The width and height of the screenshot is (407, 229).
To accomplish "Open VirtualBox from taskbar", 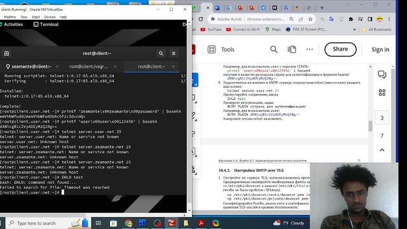I will [172, 223].
